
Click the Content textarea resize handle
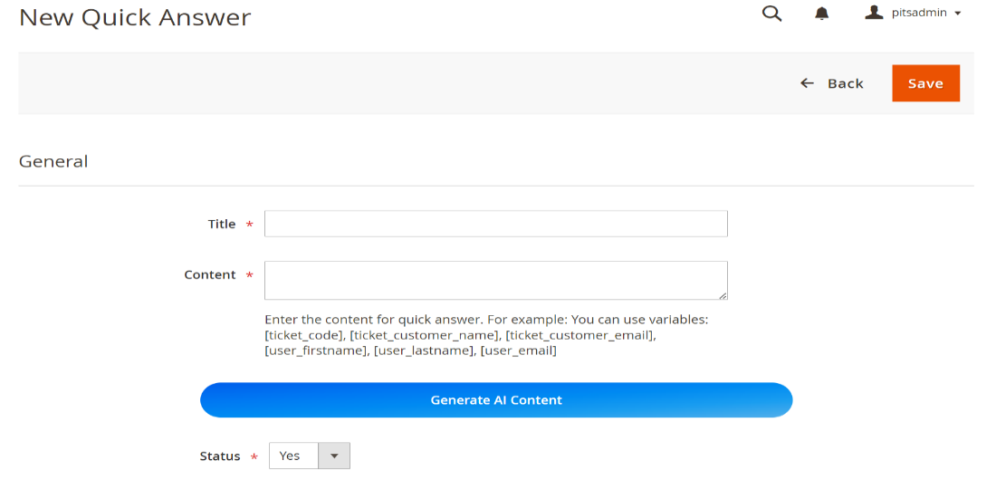point(723,294)
